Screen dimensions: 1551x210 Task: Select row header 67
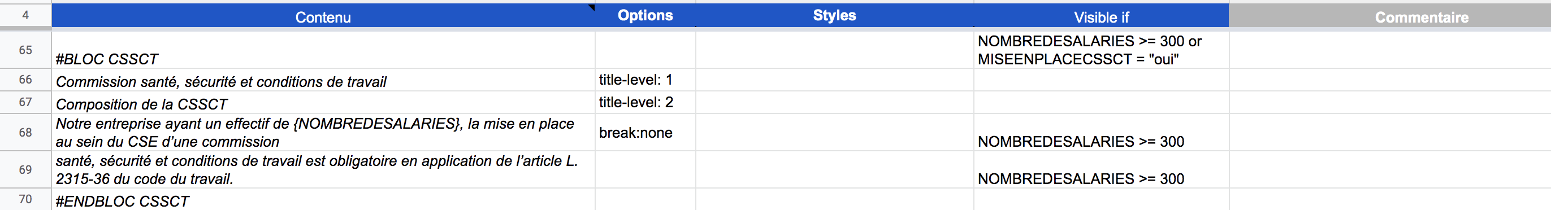coord(25,102)
